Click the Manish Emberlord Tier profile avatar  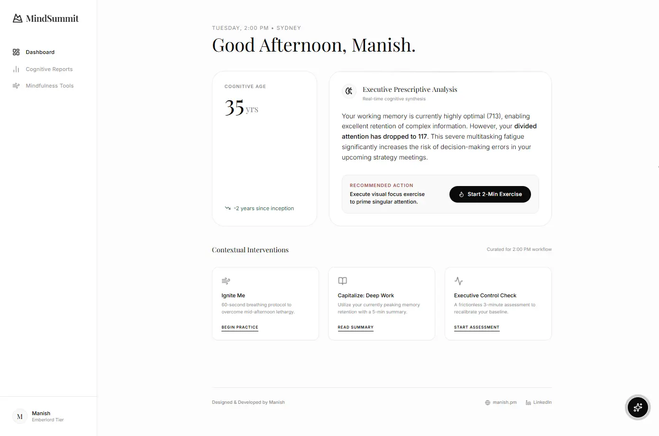coord(19,416)
